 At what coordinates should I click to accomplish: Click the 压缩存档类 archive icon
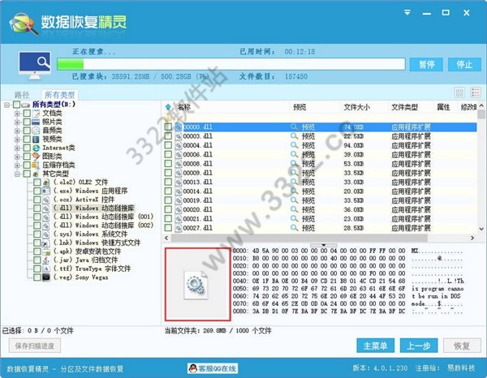pyautogui.click(x=36, y=165)
